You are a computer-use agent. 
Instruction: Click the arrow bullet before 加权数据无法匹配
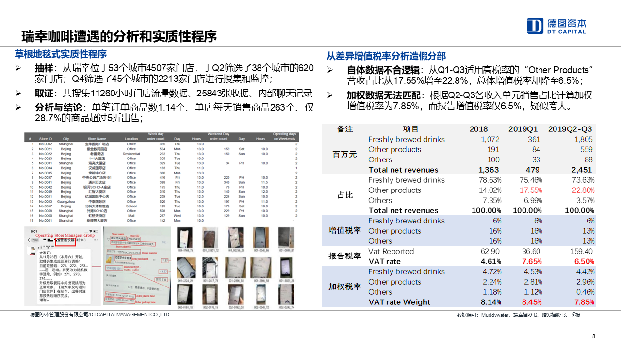[330, 95]
